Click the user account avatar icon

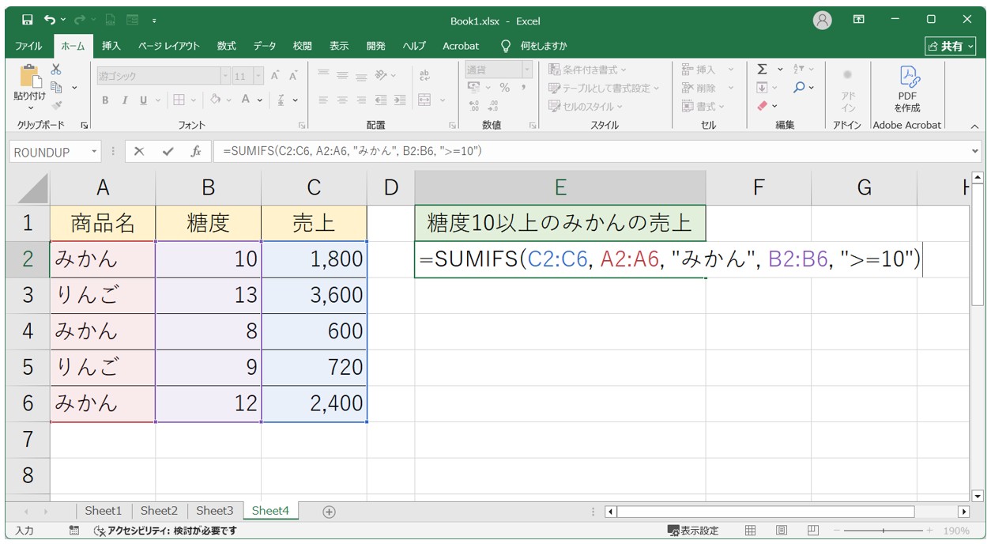click(x=823, y=20)
